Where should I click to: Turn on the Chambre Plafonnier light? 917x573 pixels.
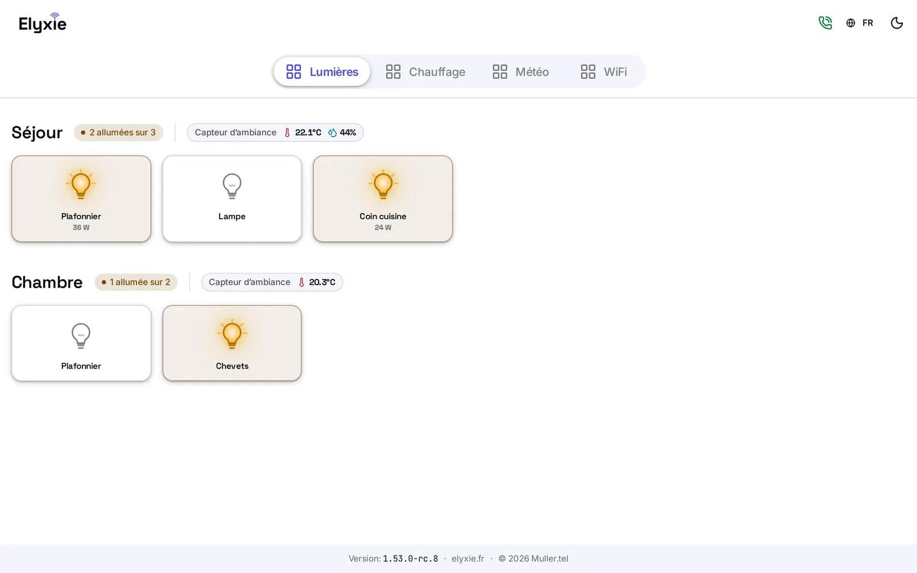(x=81, y=343)
